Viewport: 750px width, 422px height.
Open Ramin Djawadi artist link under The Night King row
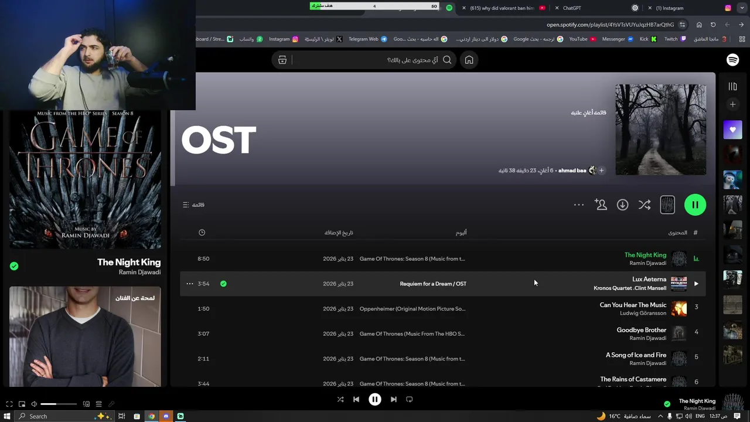point(647,263)
